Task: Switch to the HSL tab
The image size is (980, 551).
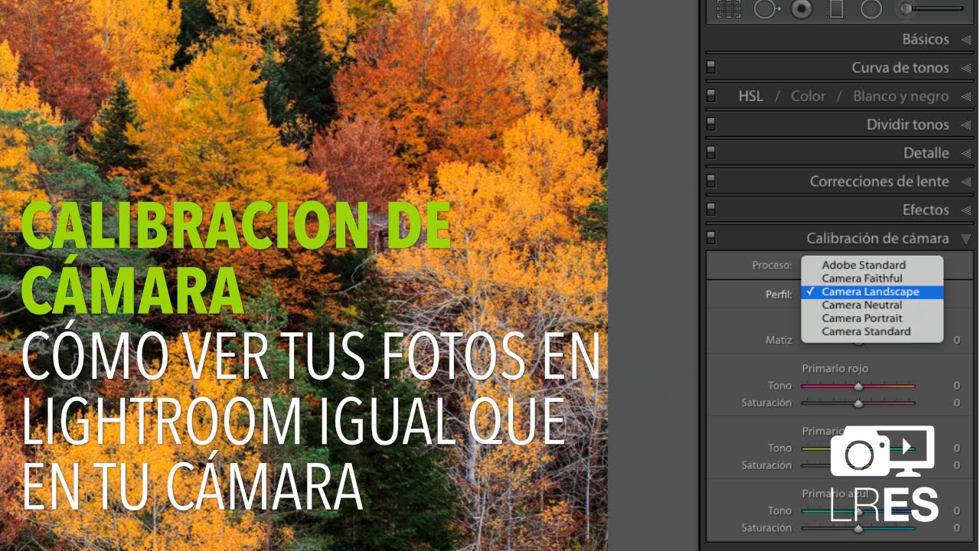Action: point(750,96)
